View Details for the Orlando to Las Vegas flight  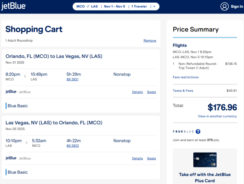(137, 92)
